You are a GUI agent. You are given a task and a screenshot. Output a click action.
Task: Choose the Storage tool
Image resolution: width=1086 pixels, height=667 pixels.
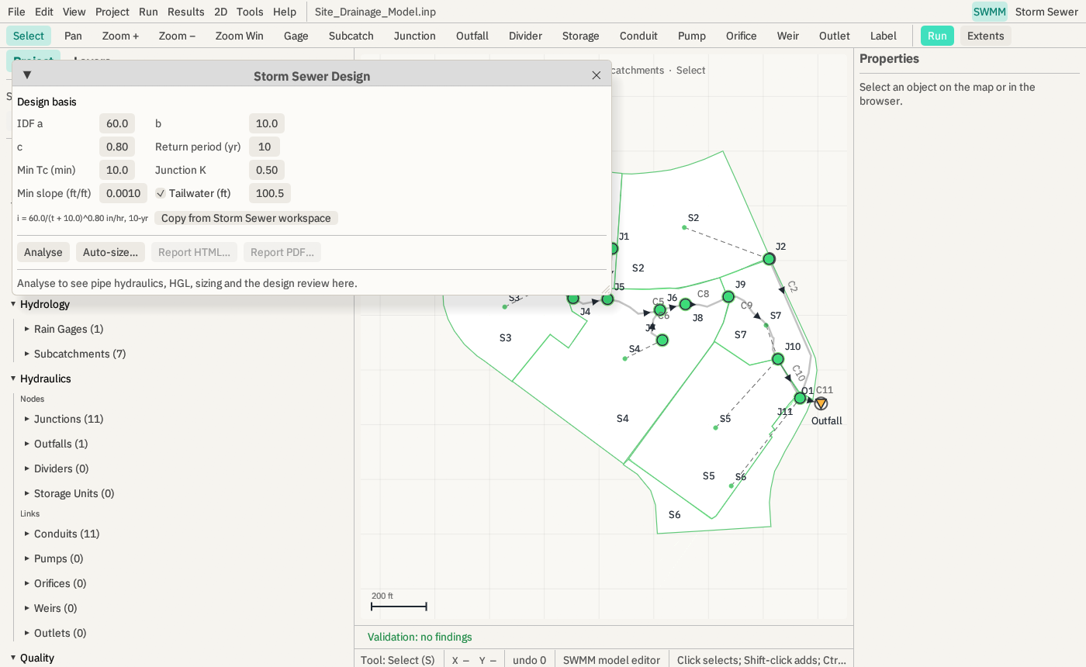[581, 36]
